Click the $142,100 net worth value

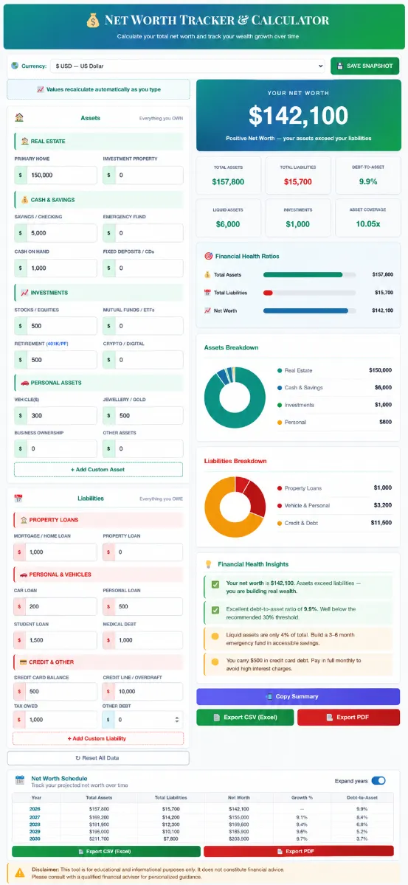pyautogui.click(x=298, y=115)
